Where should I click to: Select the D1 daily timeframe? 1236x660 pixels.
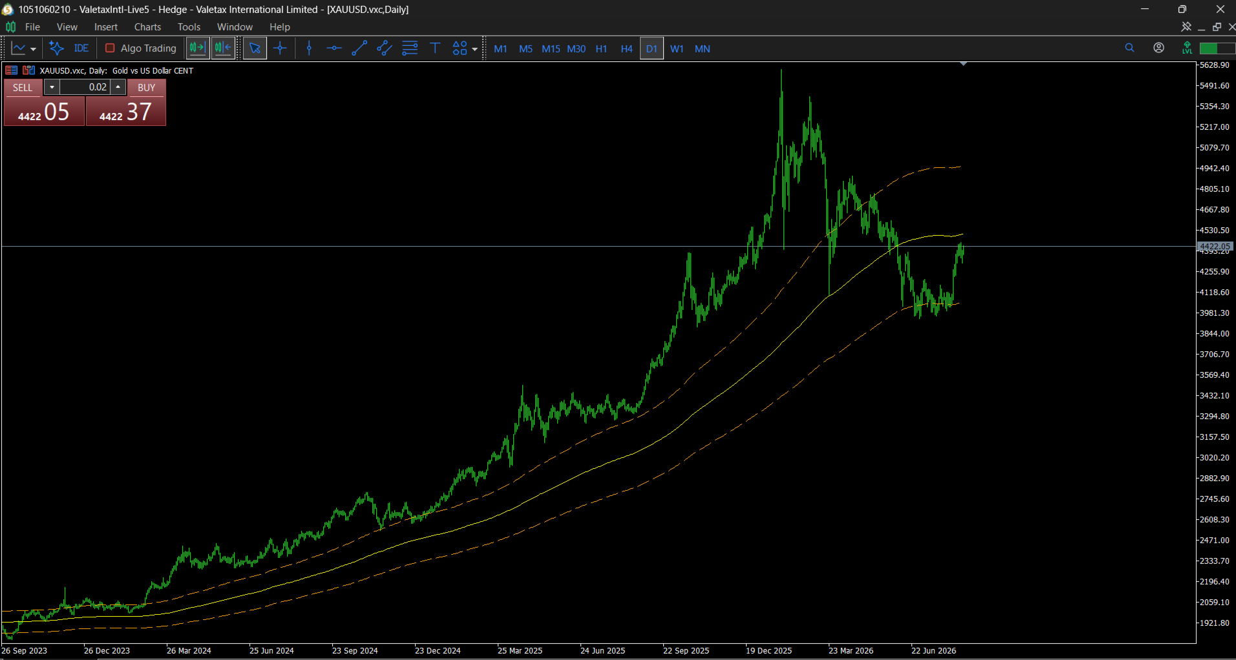pos(652,49)
